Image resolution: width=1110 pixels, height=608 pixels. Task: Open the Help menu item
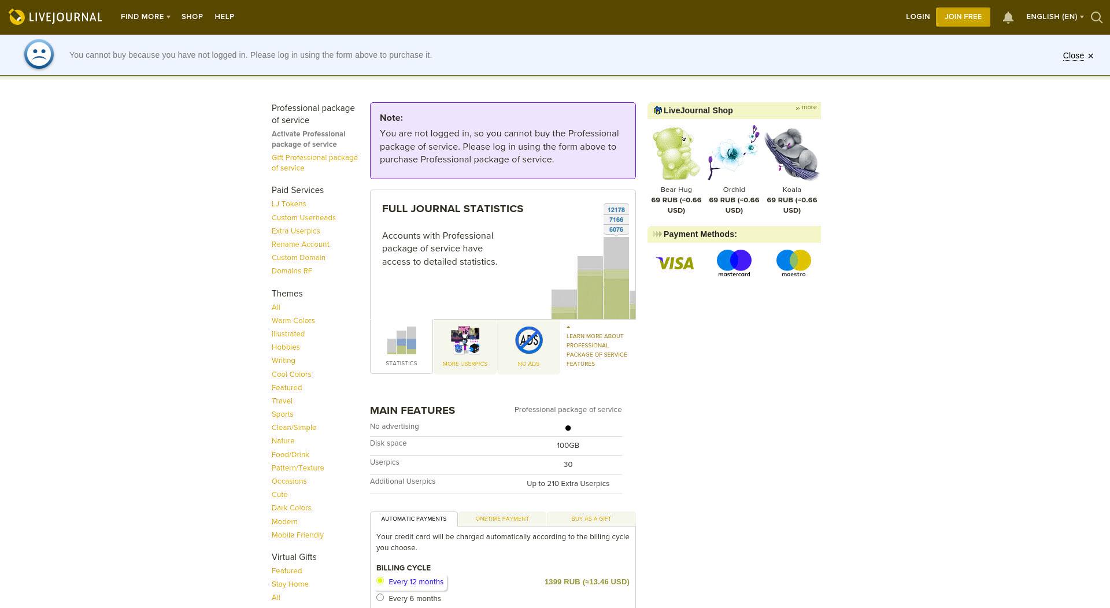224,17
